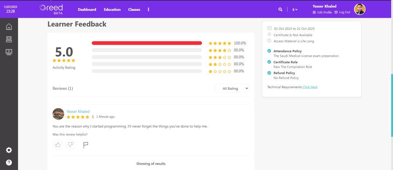
Task: Click the Attendance Policy check icon
Action: [x=269, y=51]
